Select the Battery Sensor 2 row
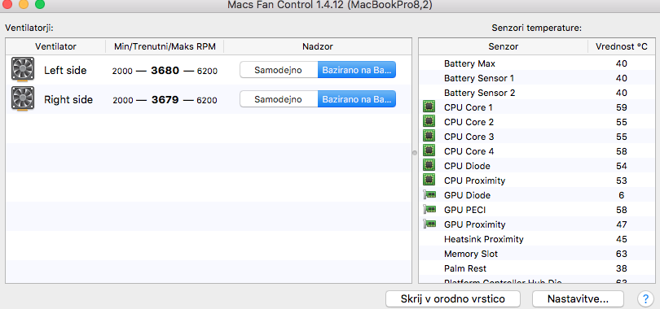The width and height of the screenshot is (660, 309). coord(537,93)
